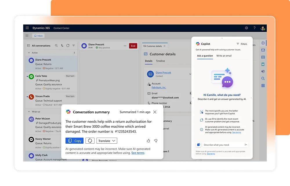Click the search icon in All conversations
The width and height of the screenshot is (290, 186).
click(x=56, y=46)
